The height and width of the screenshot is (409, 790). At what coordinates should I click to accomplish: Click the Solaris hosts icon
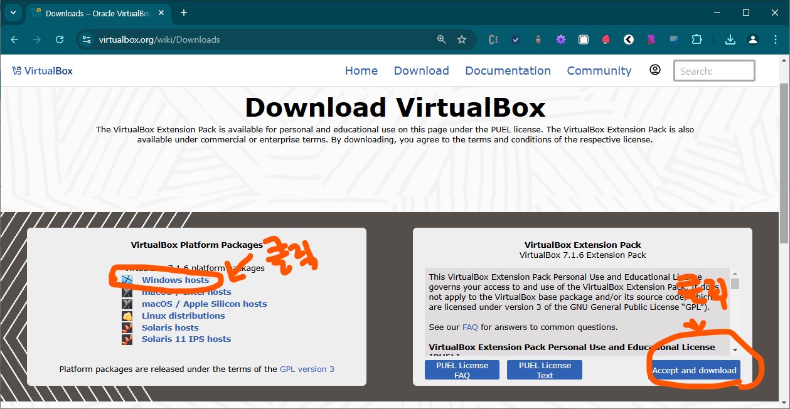127,327
